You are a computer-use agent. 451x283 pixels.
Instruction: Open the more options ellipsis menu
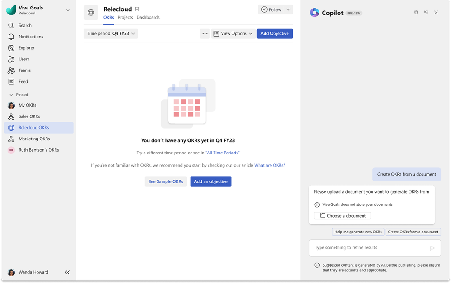pos(205,34)
